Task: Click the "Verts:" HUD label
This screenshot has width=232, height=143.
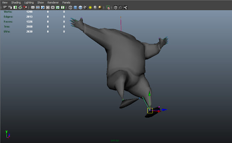Action: pyautogui.click(x=8, y=12)
